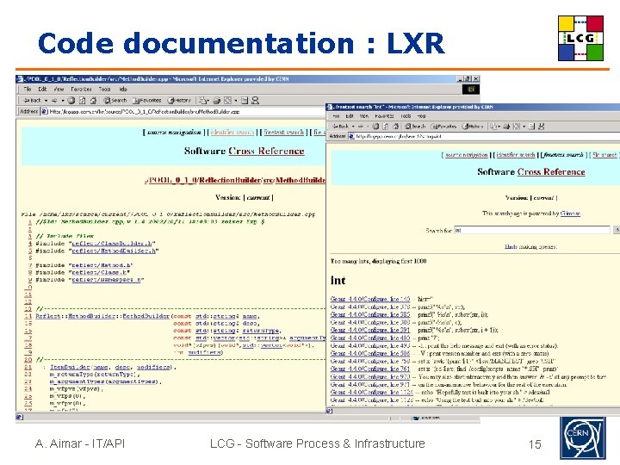Image resolution: width=620 pixels, height=465 pixels.
Task: Open View menu in MethodBuilder.cpp window
Action: [59, 90]
